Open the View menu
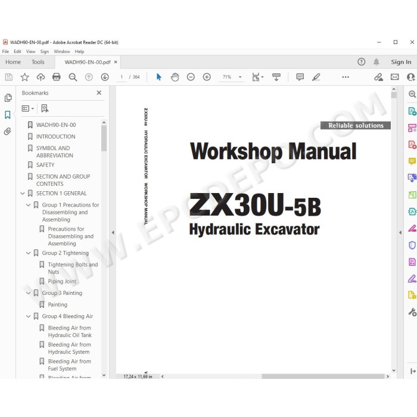 coord(30,52)
